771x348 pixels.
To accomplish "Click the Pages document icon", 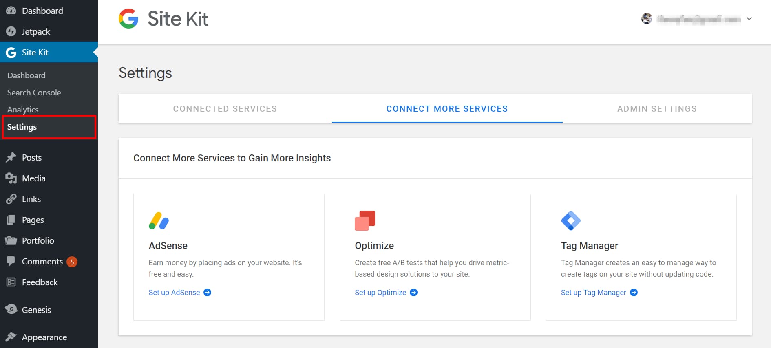I will [11, 220].
